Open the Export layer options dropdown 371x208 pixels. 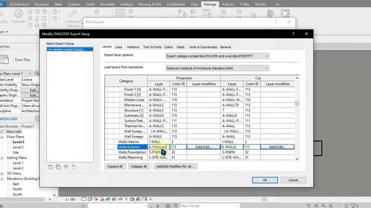(217, 56)
